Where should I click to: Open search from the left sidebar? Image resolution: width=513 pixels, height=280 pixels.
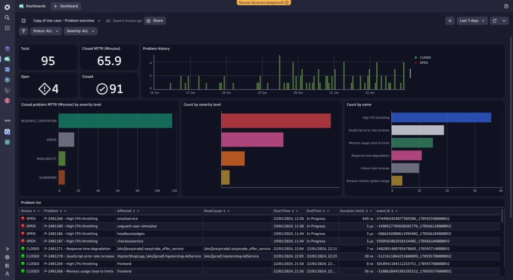(x=7, y=18)
